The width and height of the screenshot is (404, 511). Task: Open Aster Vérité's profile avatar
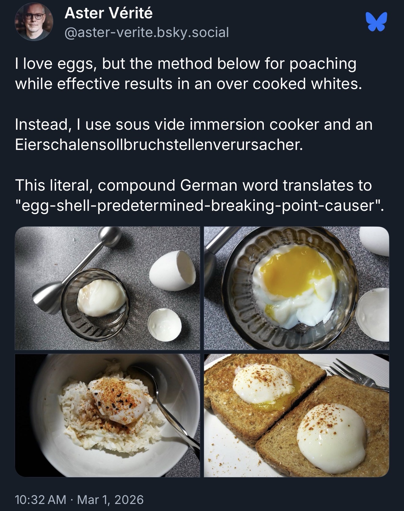[x=34, y=22]
